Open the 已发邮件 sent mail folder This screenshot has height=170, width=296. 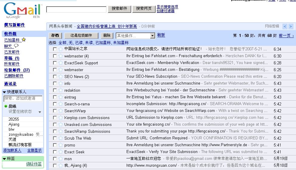[12, 52]
